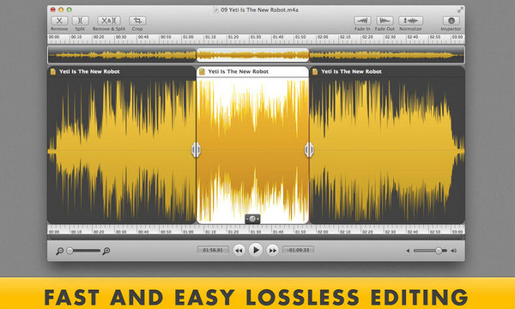Screen dimensions: 515x309
Task: Click the highlighted region in the overview waveform
Action: tap(252, 55)
